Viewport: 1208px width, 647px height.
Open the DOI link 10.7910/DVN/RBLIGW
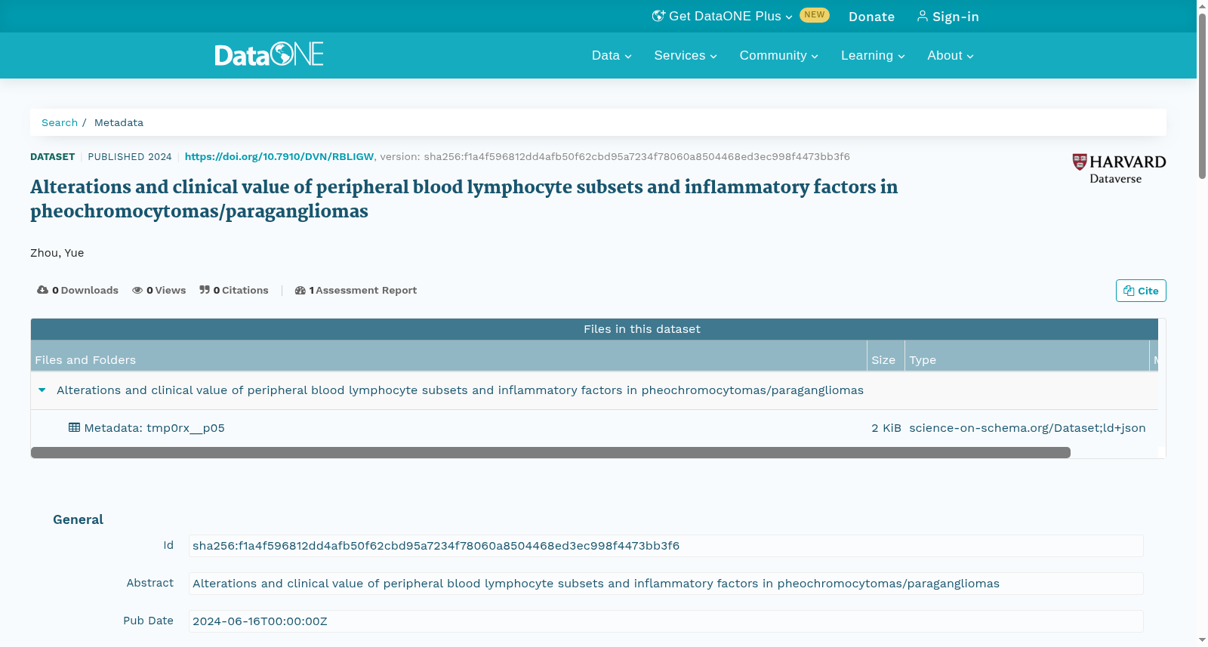pyautogui.click(x=279, y=156)
